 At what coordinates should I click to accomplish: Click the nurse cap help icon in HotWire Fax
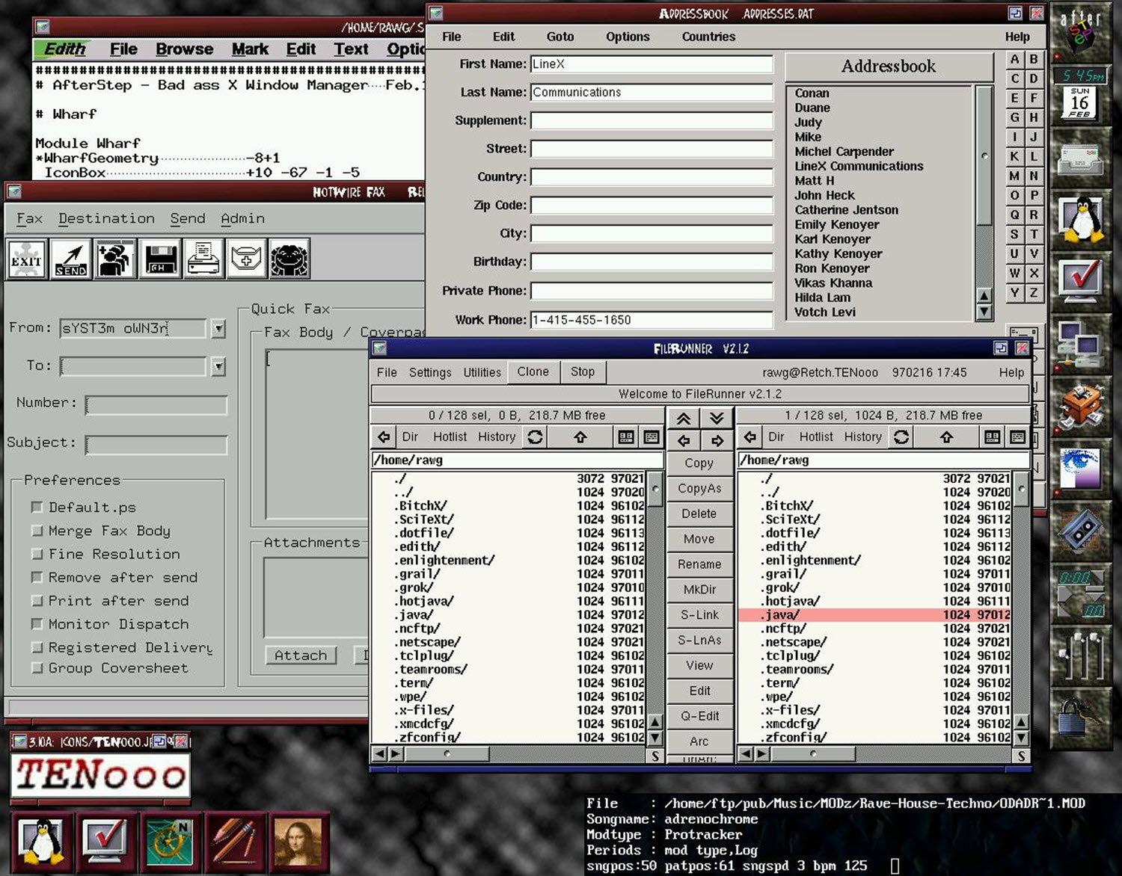pyautogui.click(x=246, y=259)
